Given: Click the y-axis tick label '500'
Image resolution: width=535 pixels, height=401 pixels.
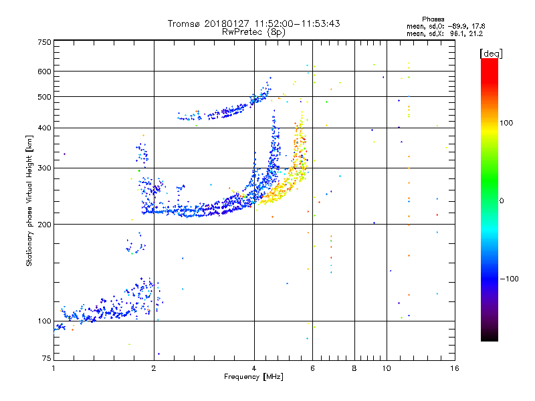Looking at the screenshot, I should point(45,97).
